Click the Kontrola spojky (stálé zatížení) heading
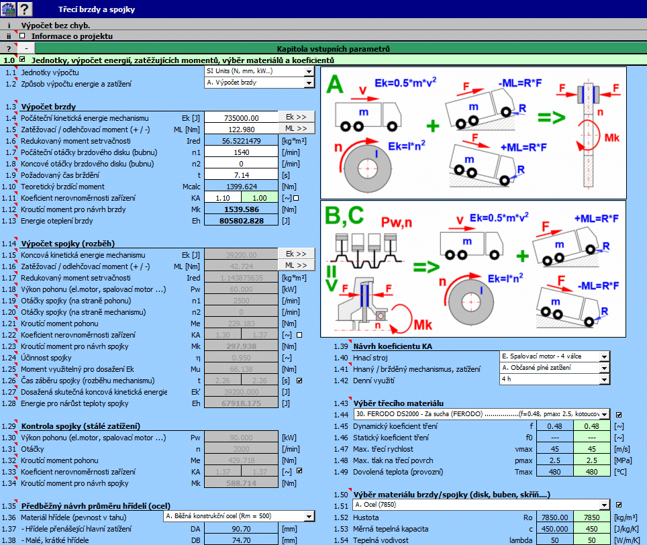Image resolution: width=647 pixels, height=545 pixels. coord(81,426)
